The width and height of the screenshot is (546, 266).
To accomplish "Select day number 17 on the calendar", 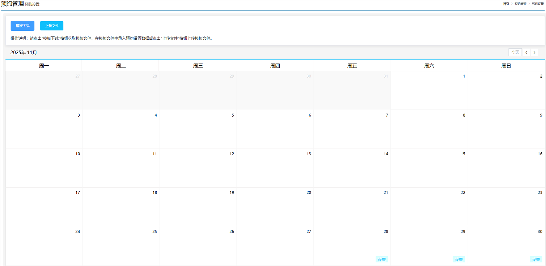I will [78, 193].
